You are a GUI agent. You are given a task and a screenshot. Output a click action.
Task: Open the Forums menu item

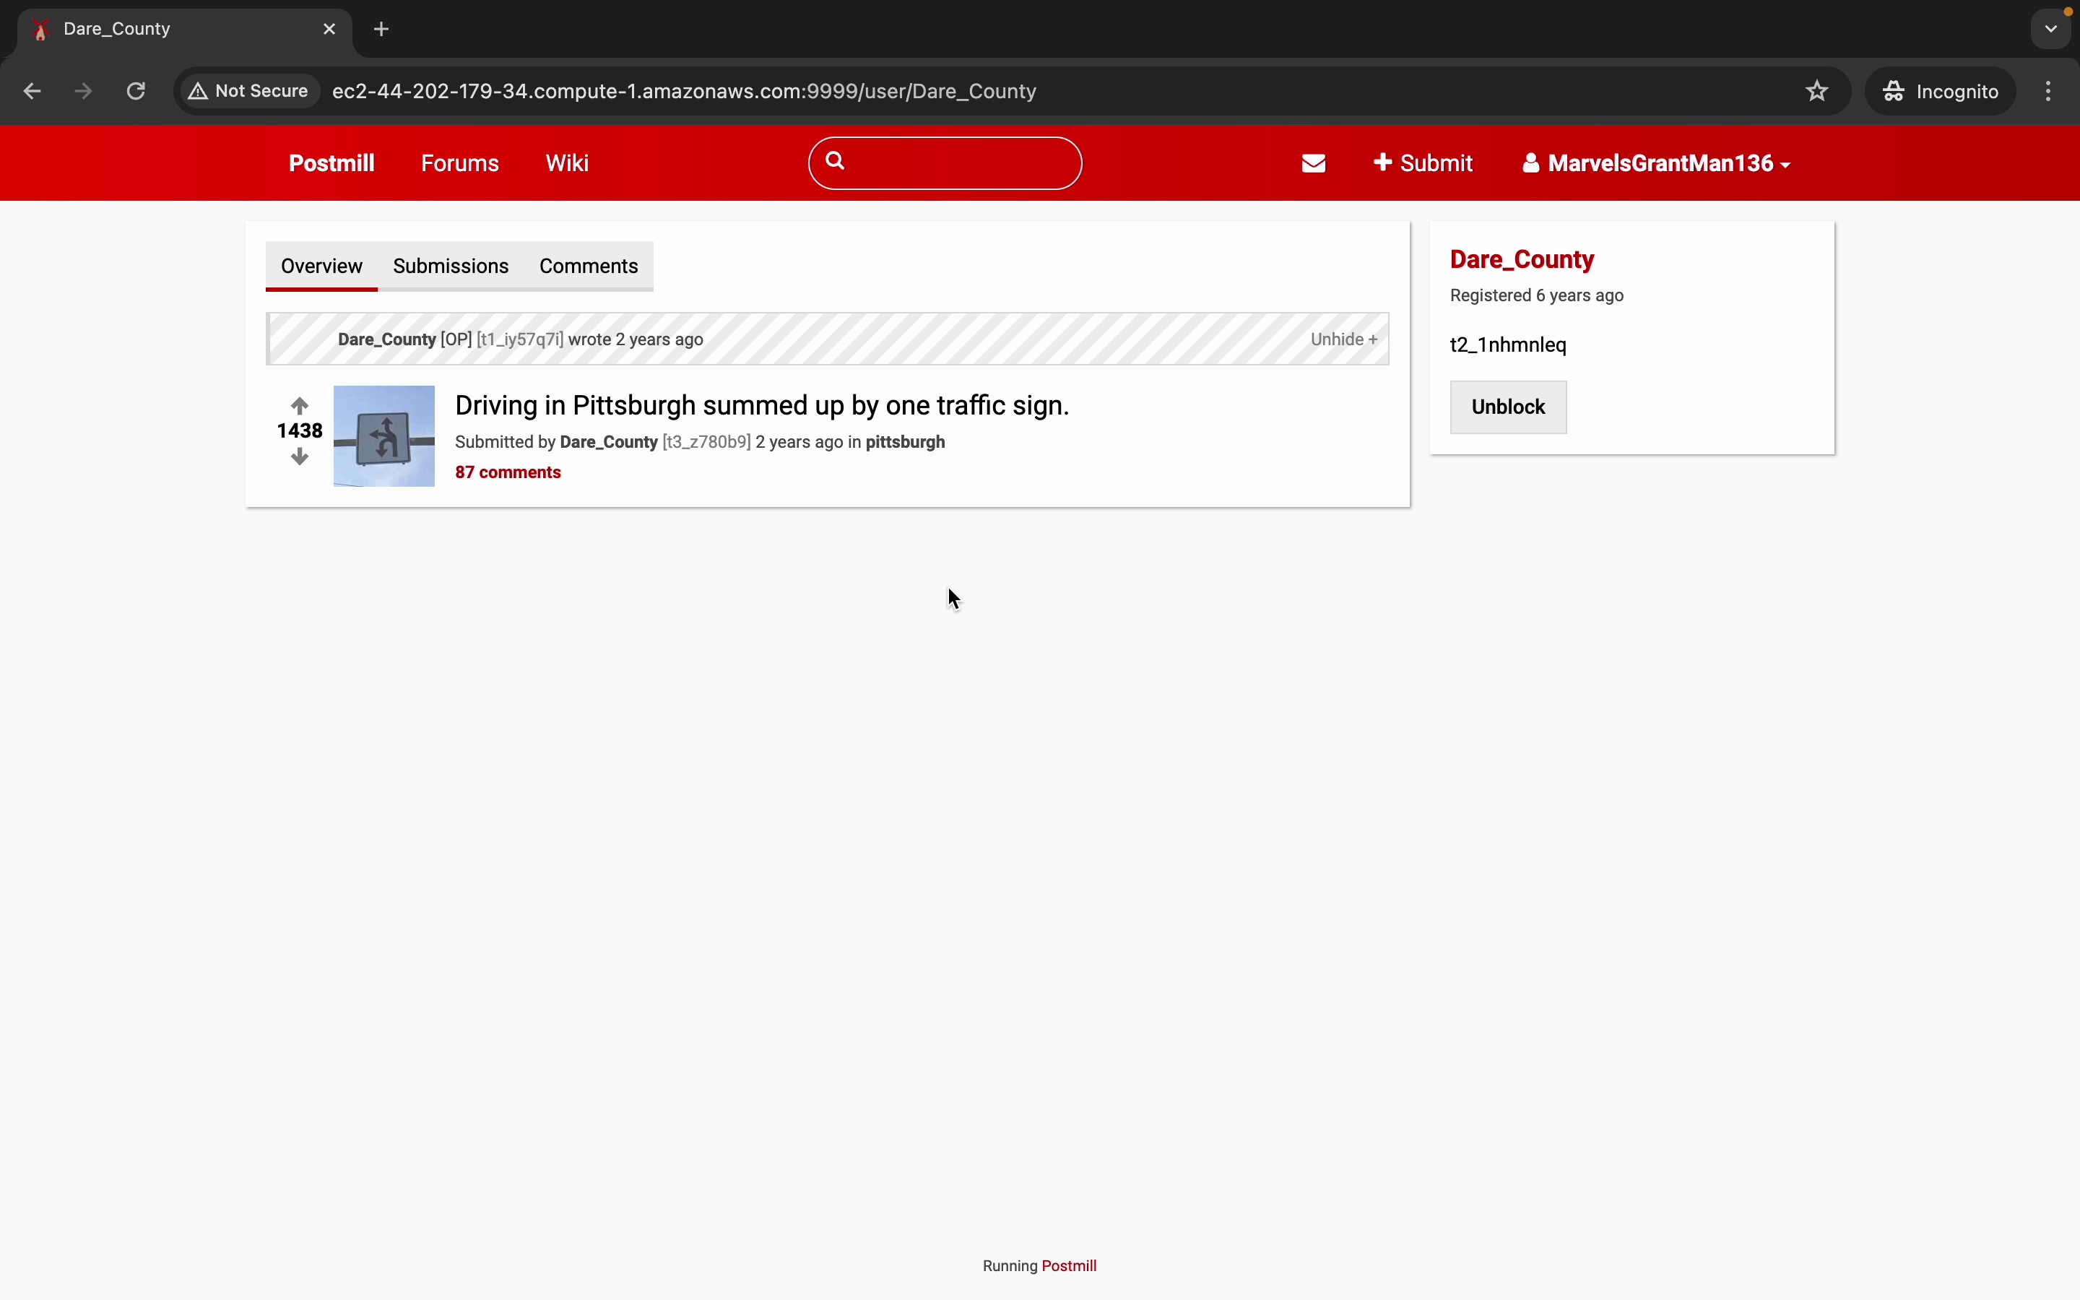(x=460, y=163)
